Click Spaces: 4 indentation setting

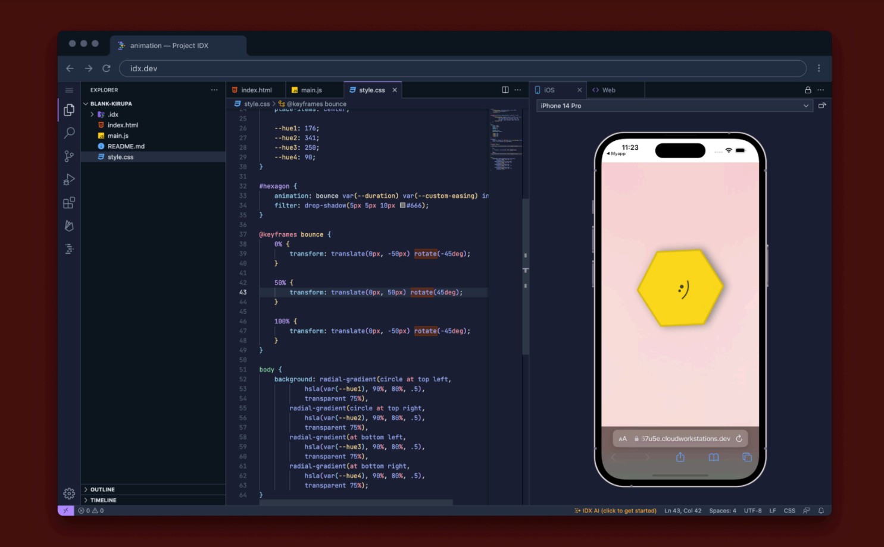(x=723, y=510)
